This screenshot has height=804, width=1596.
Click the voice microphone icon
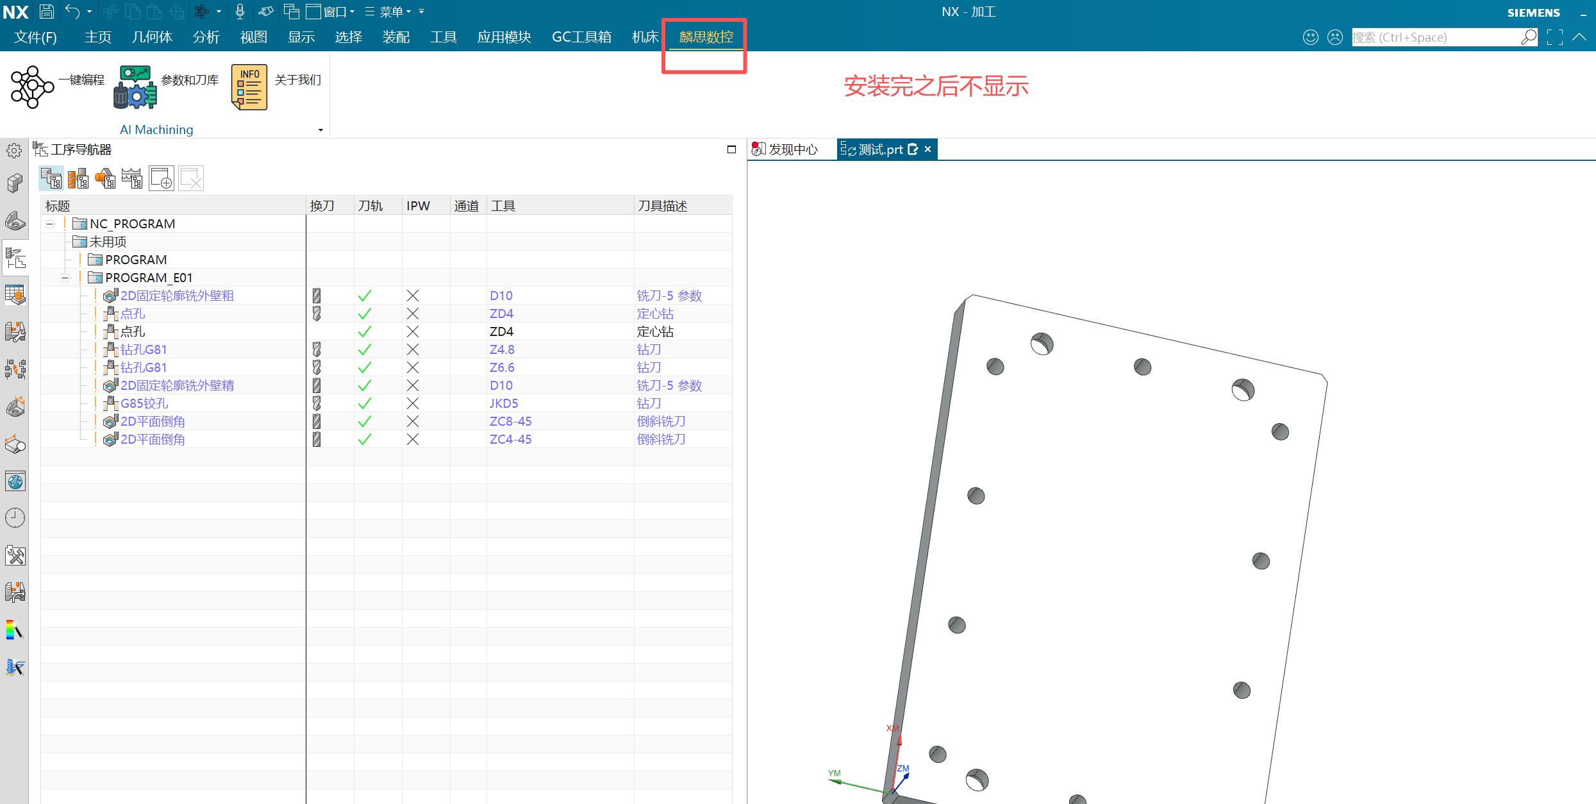click(x=240, y=11)
